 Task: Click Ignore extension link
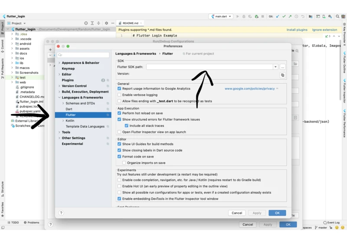click(x=324, y=30)
